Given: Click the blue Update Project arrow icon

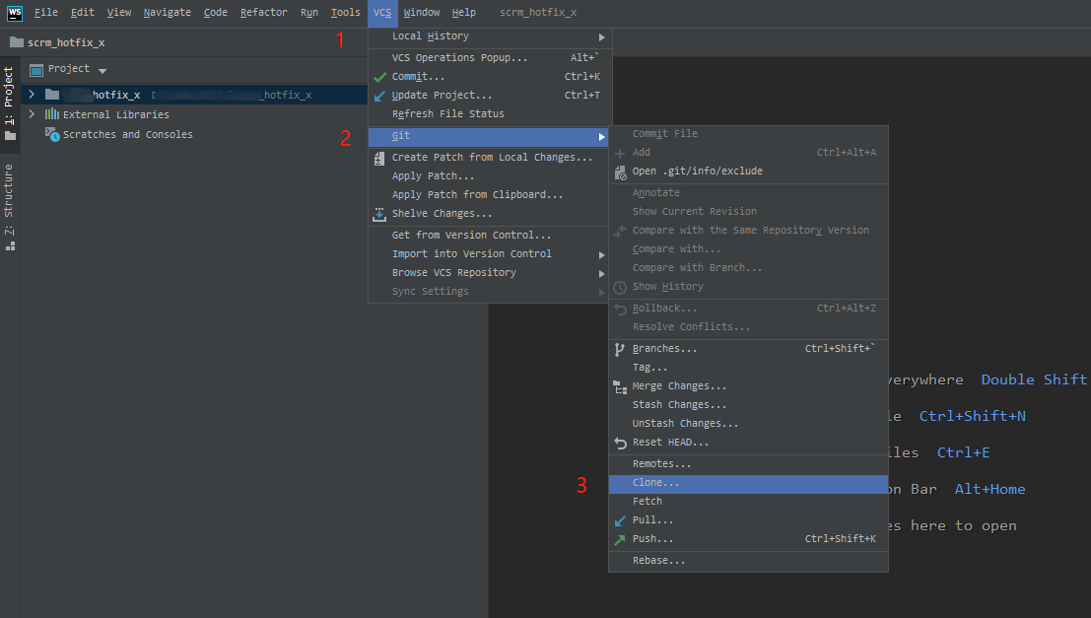Looking at the screenshot, I should 379,96.
